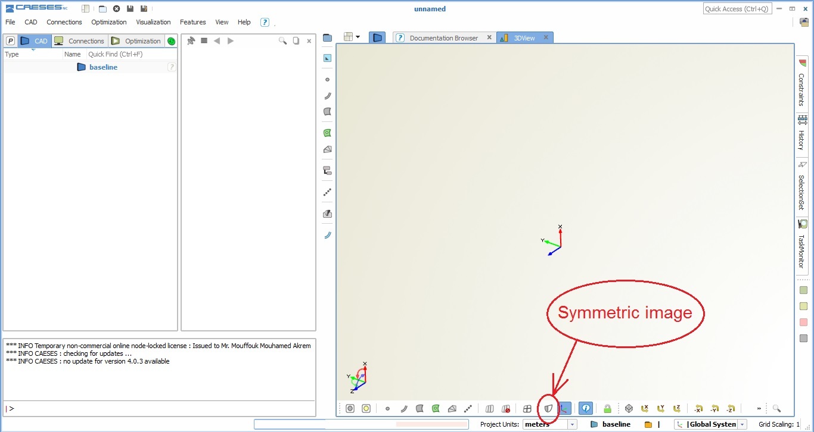
Task: Toggle the grid display button in view toolbar
Action: click(527, 409)
